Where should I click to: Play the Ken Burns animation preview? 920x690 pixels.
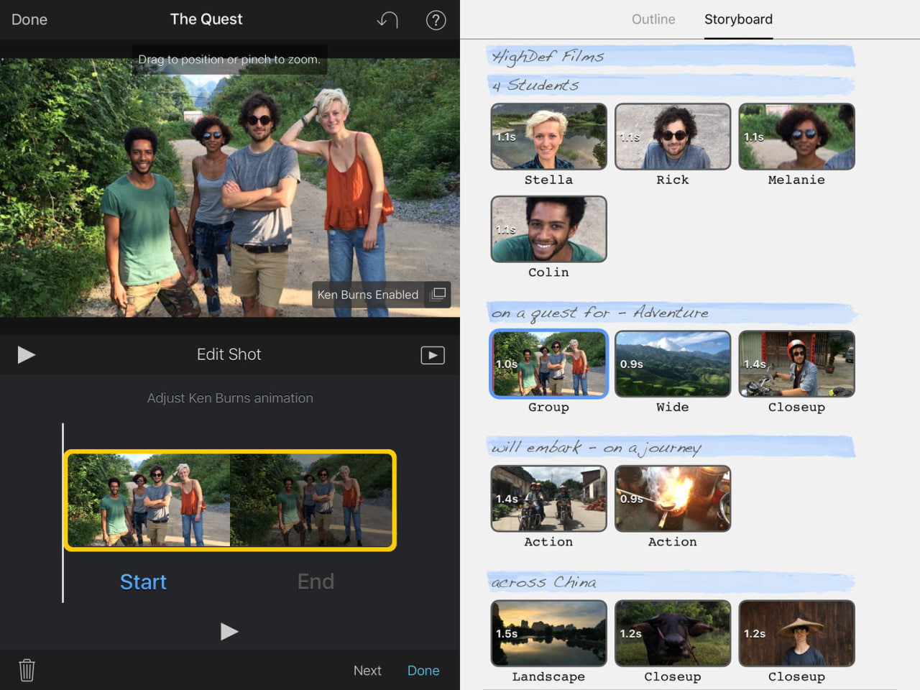pos(229,631)
